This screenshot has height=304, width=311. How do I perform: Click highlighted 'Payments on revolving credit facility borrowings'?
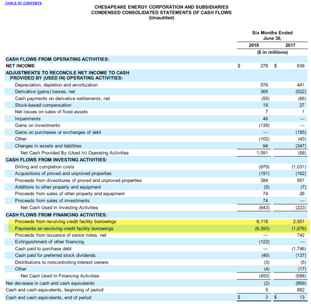(64, 228)
